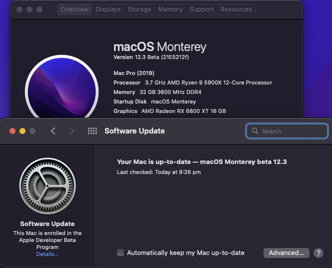Click the 32 GB 3600 MHz DDR4 memory value
The height and width of the screenshot is (268, 332).
tap(170, 92)
